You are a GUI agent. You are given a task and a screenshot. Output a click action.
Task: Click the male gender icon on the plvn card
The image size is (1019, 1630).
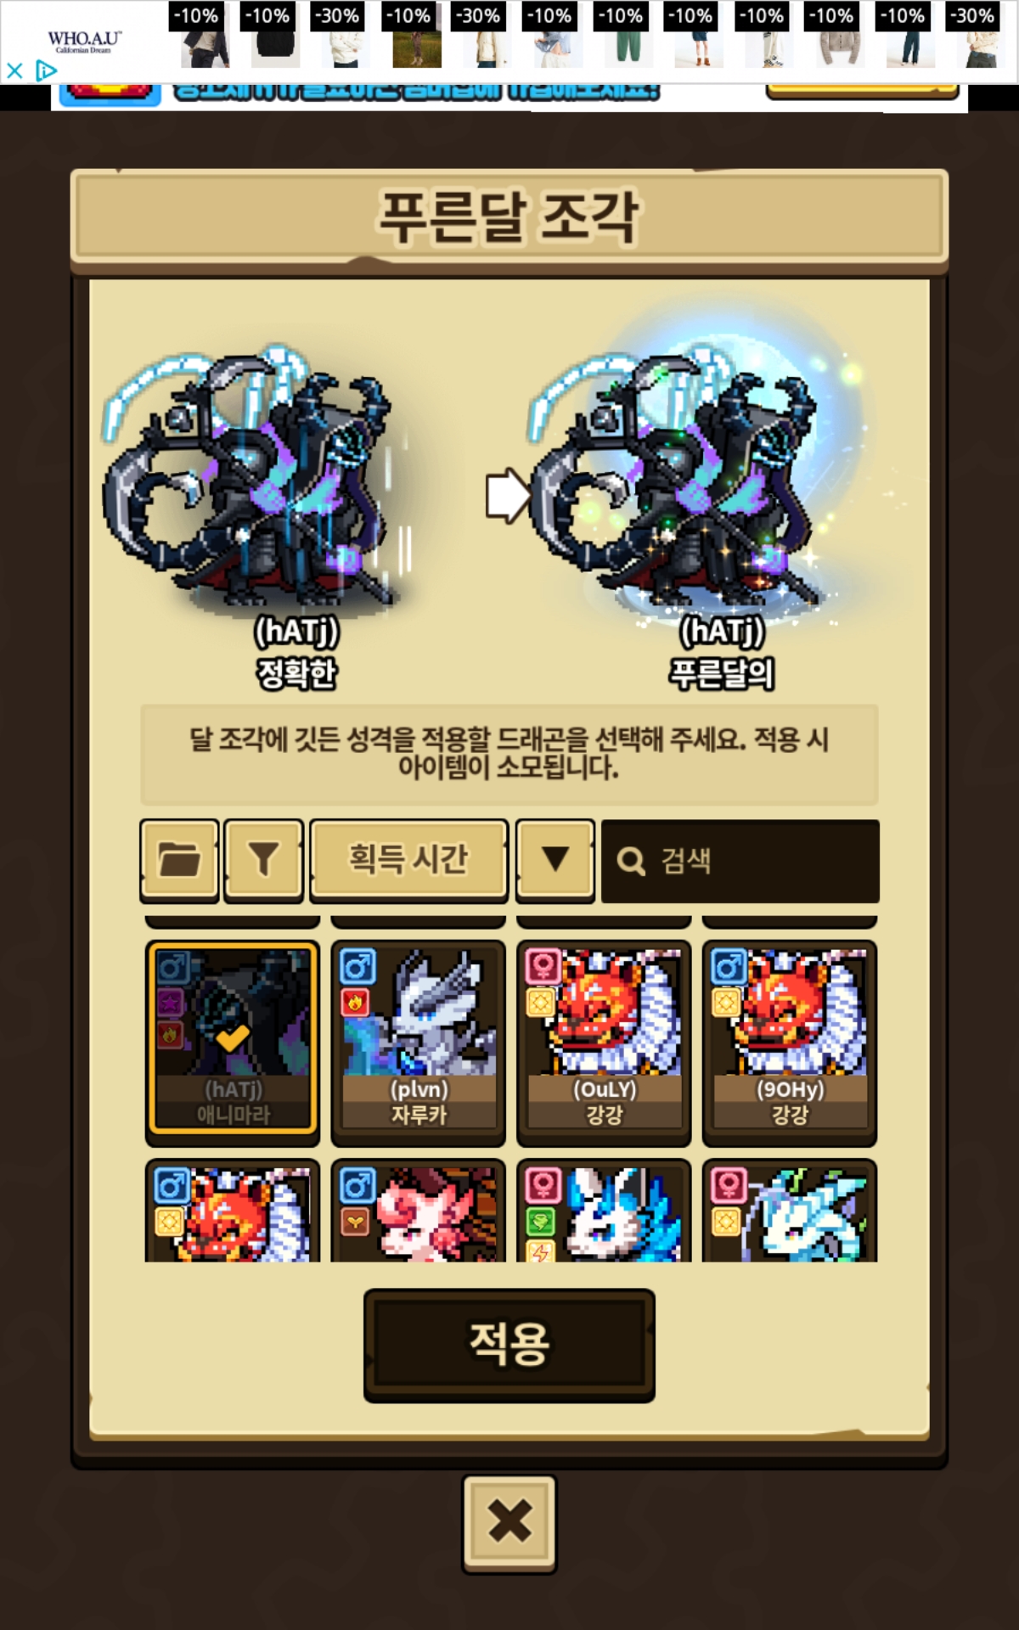point(357,967)
